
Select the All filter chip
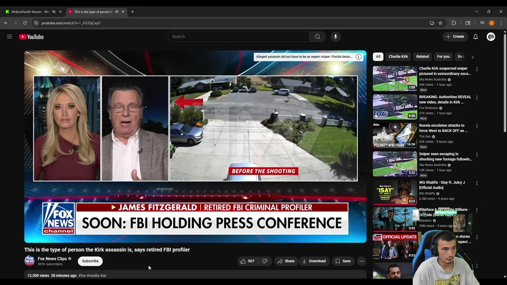(378, 57)
